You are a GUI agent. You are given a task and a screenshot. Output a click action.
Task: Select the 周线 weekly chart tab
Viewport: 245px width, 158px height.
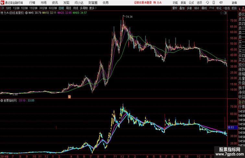tap(68, 8)
